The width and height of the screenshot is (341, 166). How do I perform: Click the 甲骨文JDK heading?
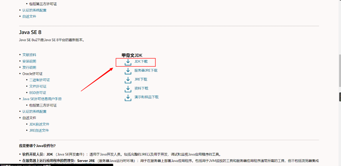pos(132,55)
